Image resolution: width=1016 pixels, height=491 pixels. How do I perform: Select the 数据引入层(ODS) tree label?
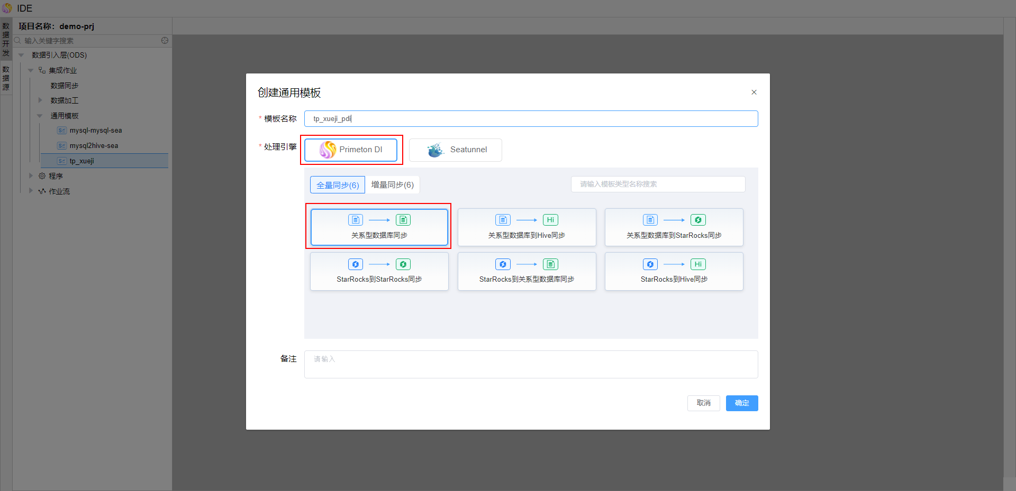[x=59, y=55]
